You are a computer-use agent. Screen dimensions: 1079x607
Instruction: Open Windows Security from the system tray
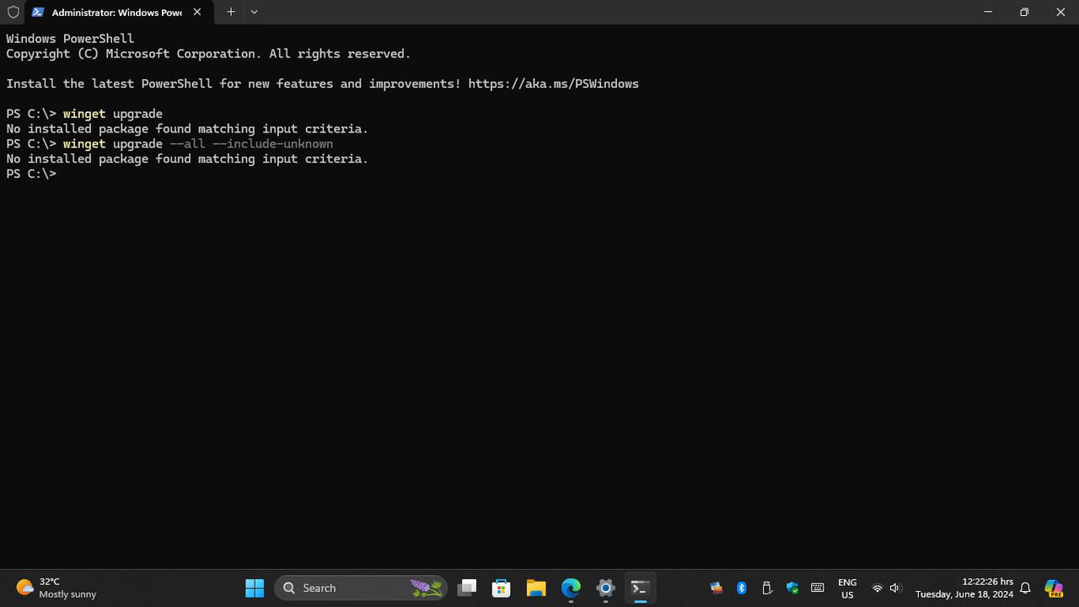(x=792, y=588)
